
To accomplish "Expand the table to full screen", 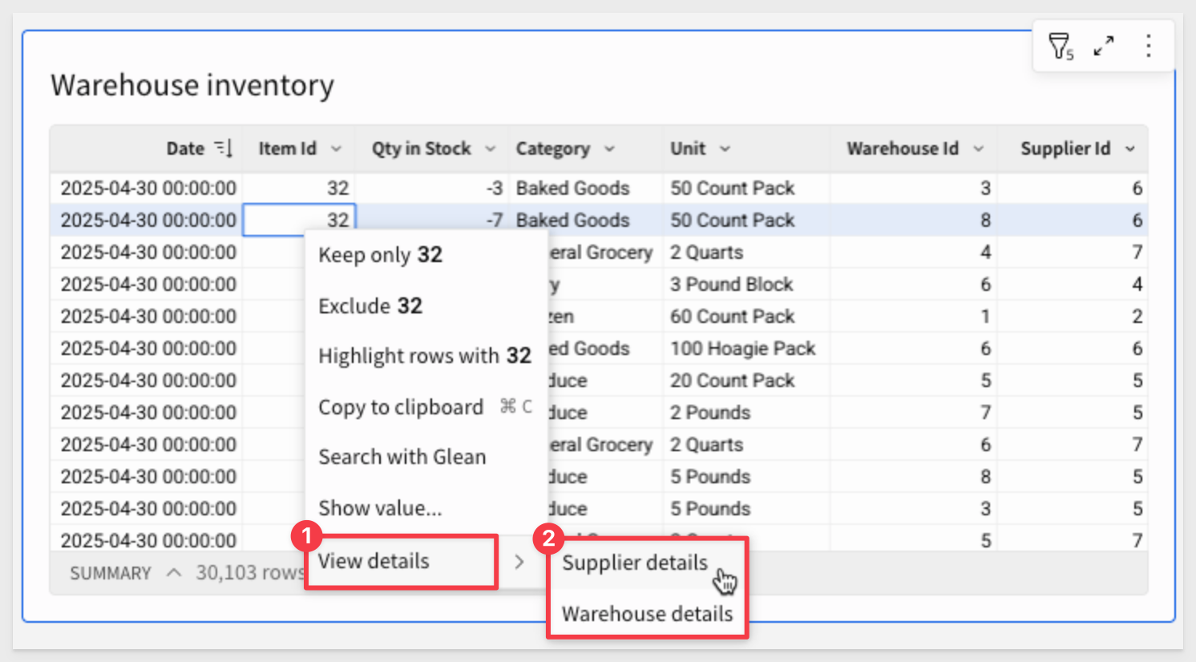I will click(1104, 46).
